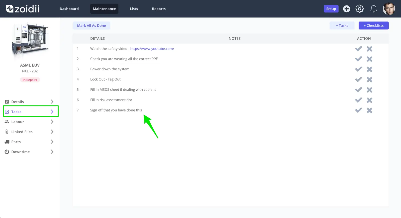
Task: Open settings gear icon
Action: point(360,9)
